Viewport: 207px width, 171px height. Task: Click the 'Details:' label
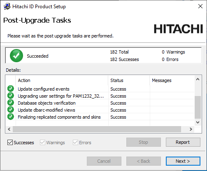[x=13, y=70]
